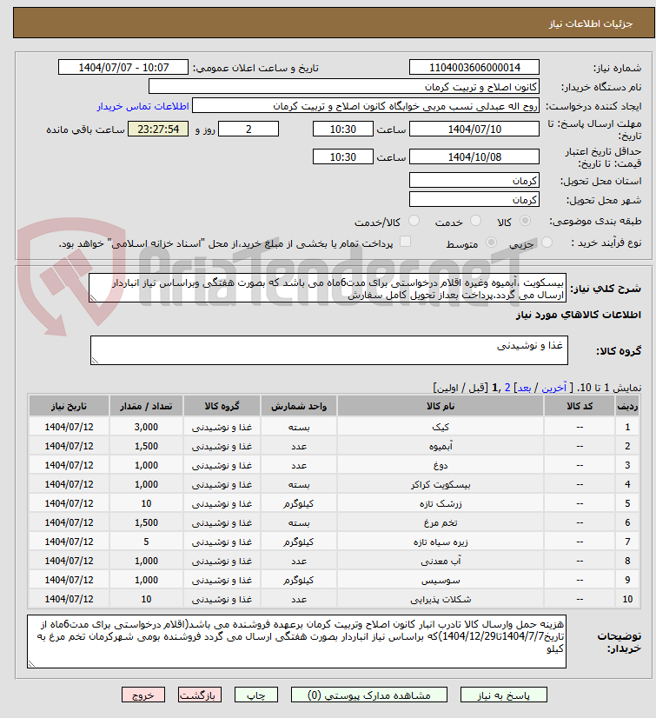Click the announcement date 1404/07/07 - 10:07 field
This screenshot has height=718, width=656.
123,67
